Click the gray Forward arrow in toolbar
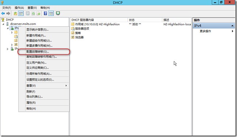The width and height of the screenshot is (237, 137). (x=8, y=14)
